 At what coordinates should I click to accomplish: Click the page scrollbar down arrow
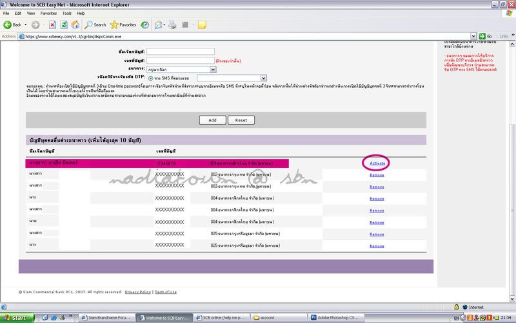[512, 299]
